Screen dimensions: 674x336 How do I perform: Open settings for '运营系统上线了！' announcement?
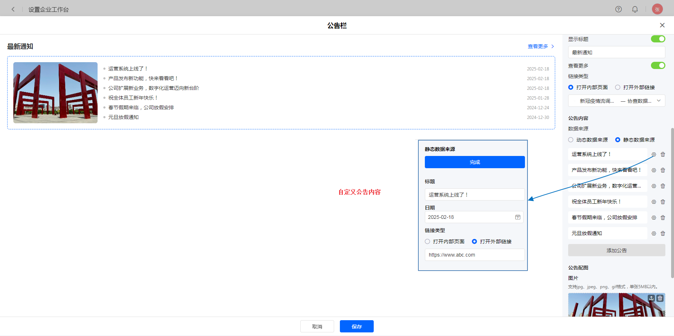(x=654, y=155)
